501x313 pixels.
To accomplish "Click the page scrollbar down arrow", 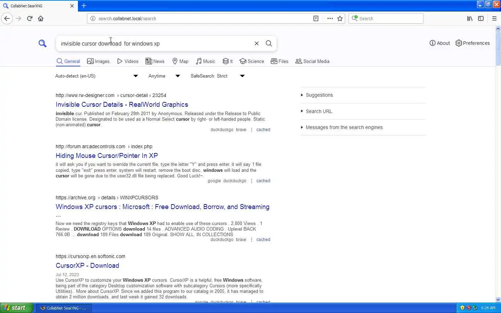I will pyautogui.click(x=498, y=299).
